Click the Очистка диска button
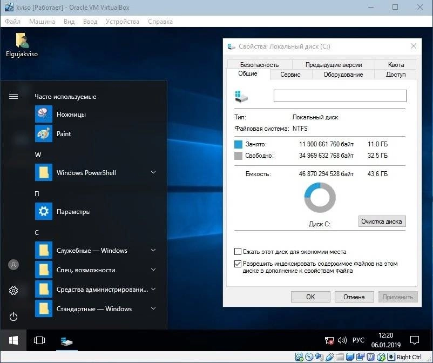Image resolution: width=433 pixels, height=363 pixels. click(382, 221)
